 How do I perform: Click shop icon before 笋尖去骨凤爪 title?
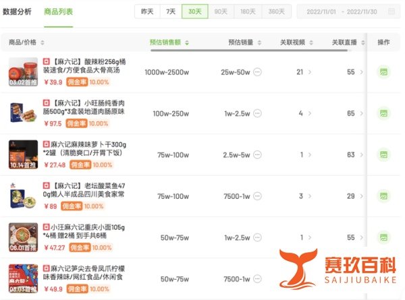[x=46, y=268]
